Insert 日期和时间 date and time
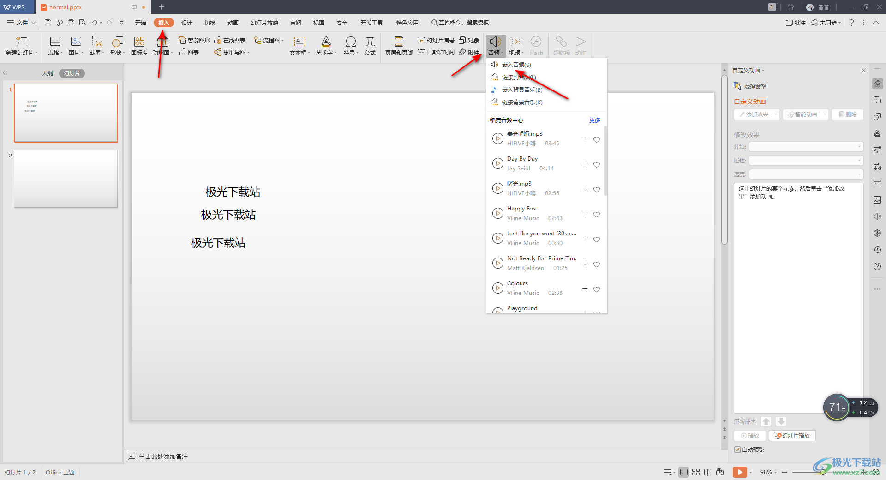The image size is (886, 480). [x=436, y=52]
